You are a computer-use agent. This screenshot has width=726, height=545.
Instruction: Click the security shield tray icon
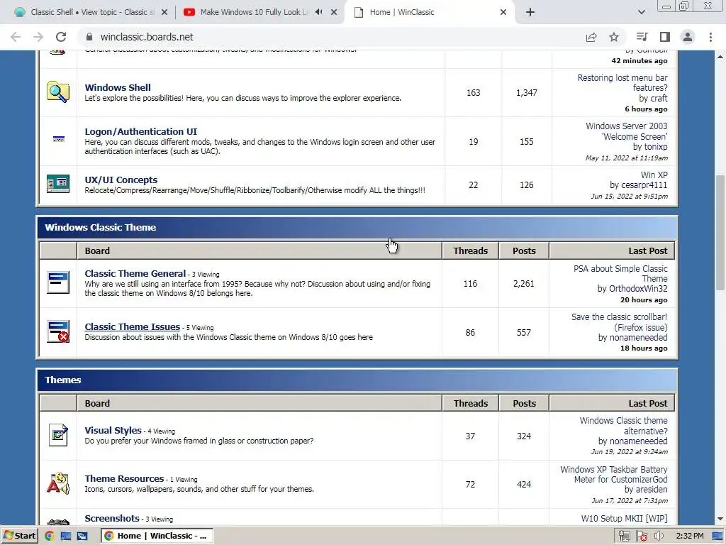[x=641, y=536]
